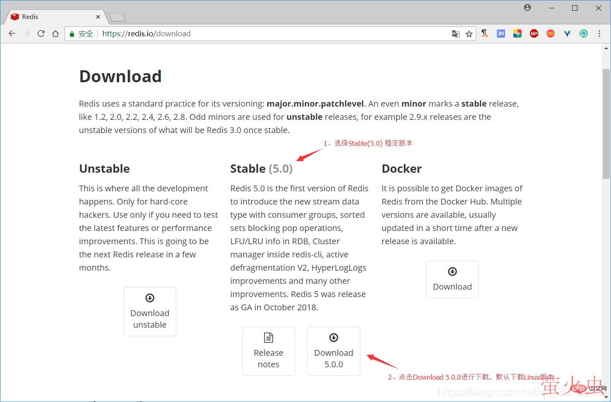Click the Download 5.0.0 button
Viewport: 611px width, 402px height.
[333, 351]
